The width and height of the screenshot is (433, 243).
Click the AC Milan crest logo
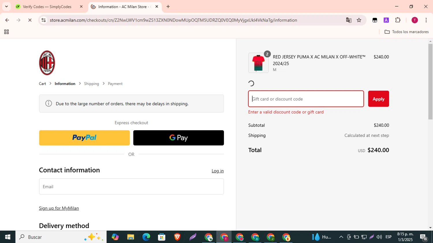[47, 63]
